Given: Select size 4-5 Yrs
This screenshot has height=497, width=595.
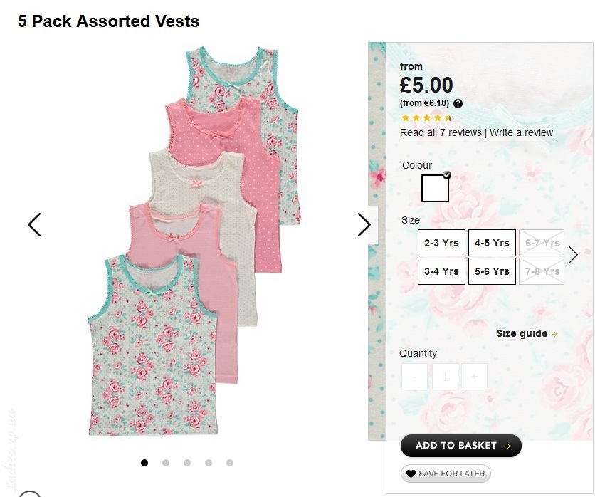Looking at the screenshot, I should pos(492,243).
